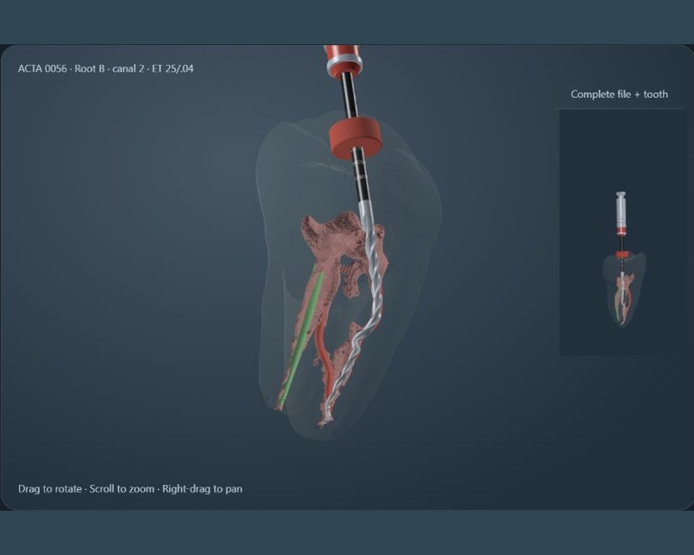694x555 pixels.
Task: Click the red file handle at the top
Action: coord(342,60)
